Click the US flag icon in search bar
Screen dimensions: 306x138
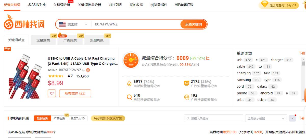62,24
